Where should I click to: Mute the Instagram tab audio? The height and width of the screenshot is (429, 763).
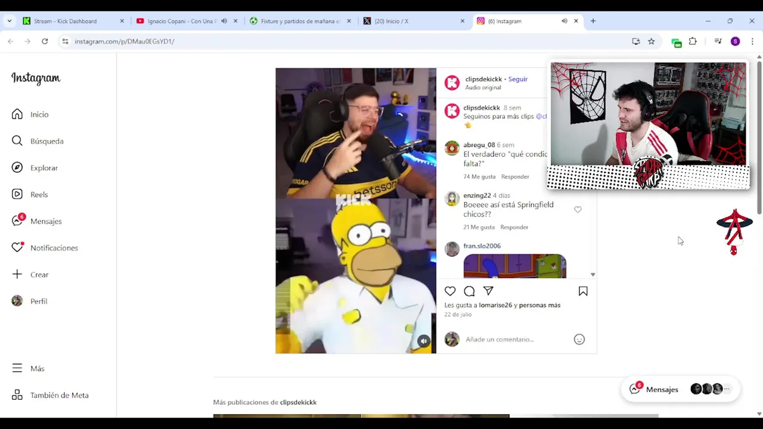pyautogui.click(x=564, y=21)
